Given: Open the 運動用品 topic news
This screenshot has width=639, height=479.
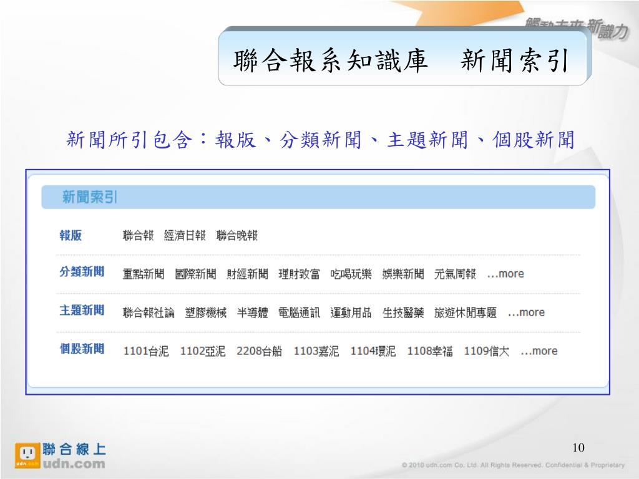Looking at the screenshot, I should point(351,313).
